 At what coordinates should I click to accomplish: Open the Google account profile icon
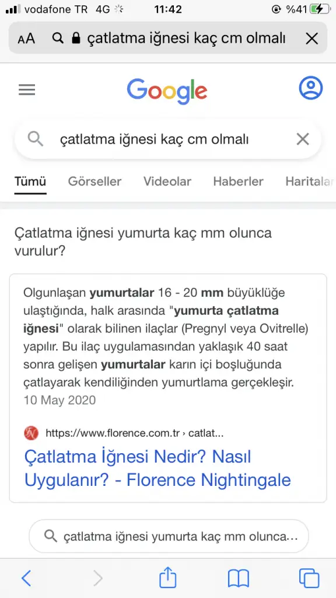pyautogui.click(x=310, y=88)
